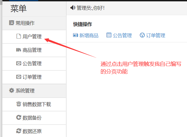Click the envelope icon beside 公告管理
The width and height of the screenshot is (187, 137).
[19, 63]
